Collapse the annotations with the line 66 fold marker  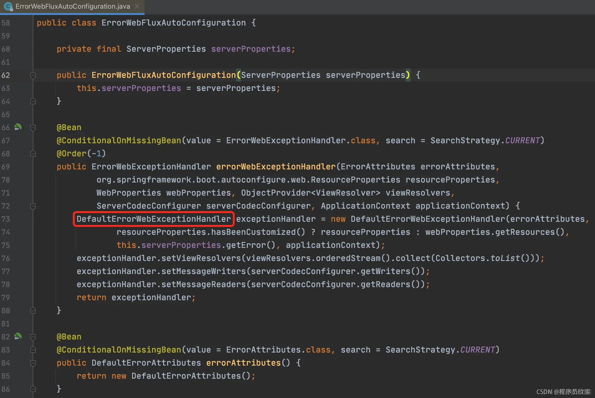click(x=33, y=127)
